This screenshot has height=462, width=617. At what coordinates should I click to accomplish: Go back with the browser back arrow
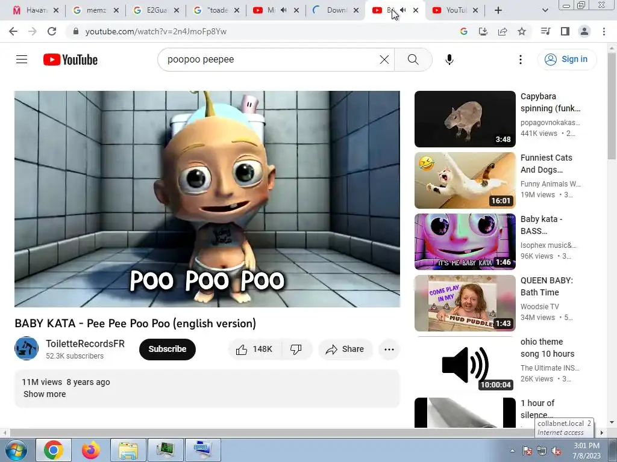click(x=13, y=31)
